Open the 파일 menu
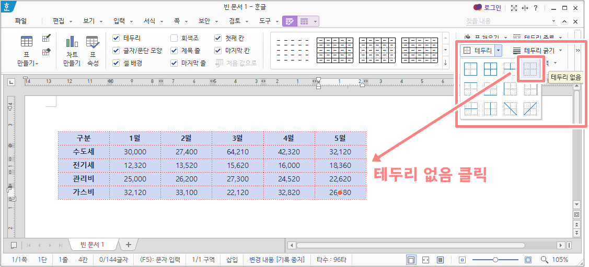Screen dimensions: 589x267 pyautogui.click(x=21, y=21)
